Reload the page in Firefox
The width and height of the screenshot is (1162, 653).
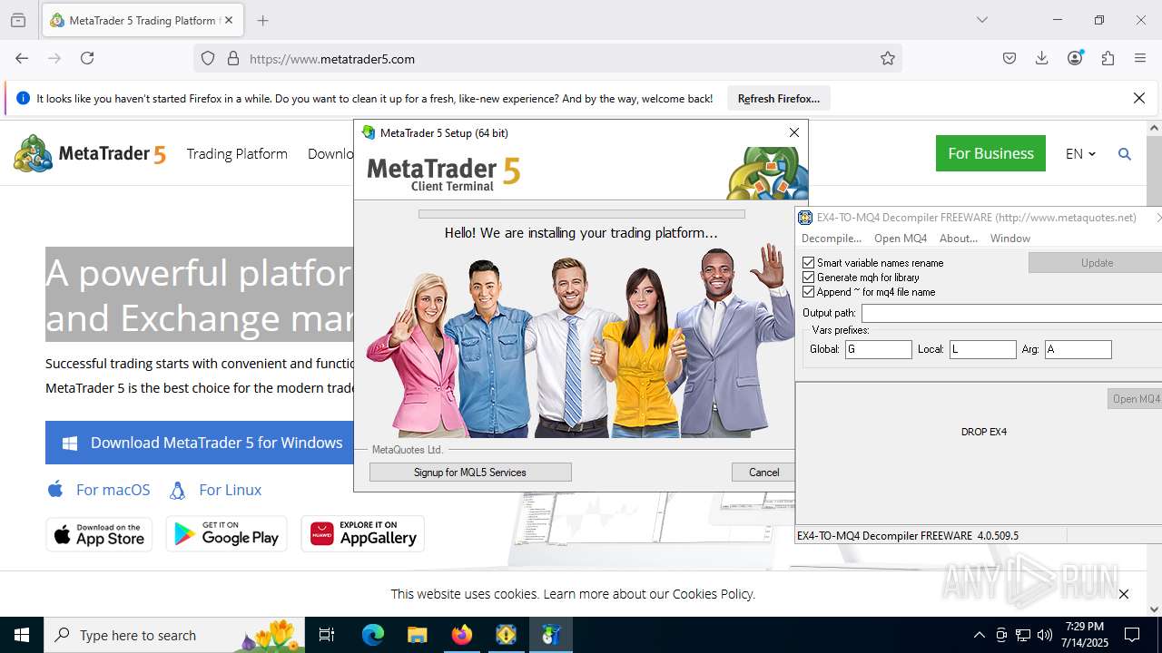click(x=87, y=58)
